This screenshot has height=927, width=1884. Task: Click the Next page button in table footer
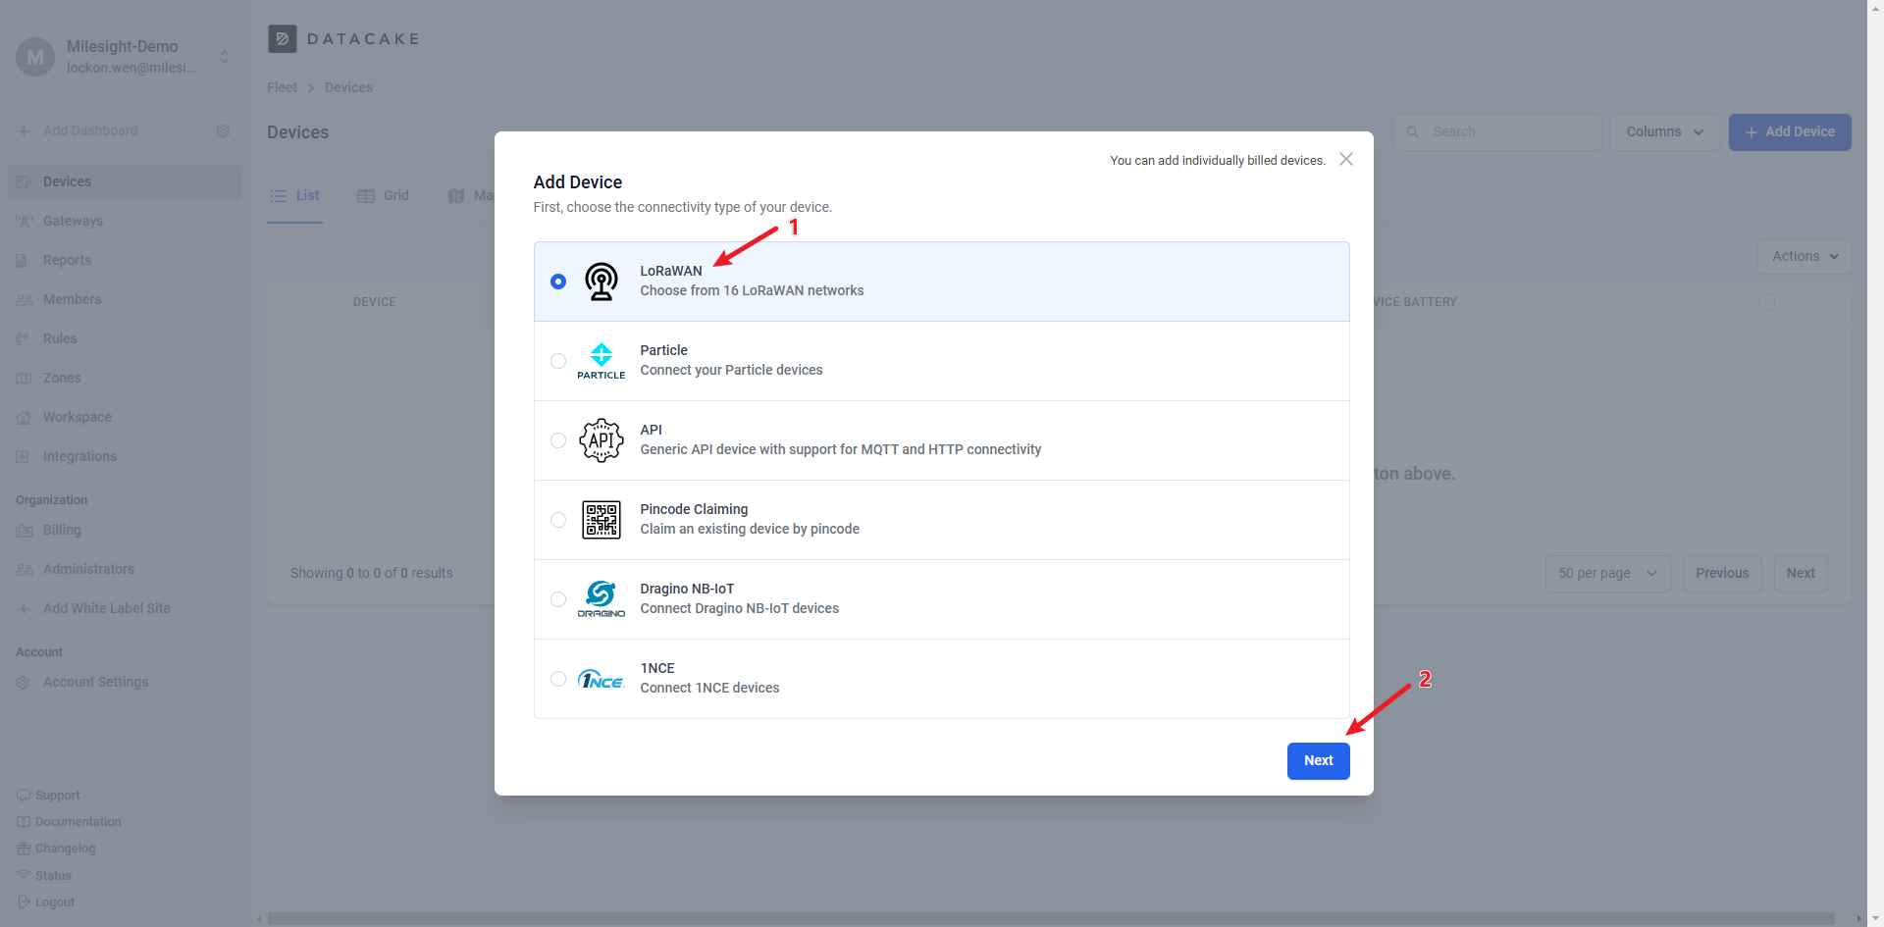(1801, 573)
